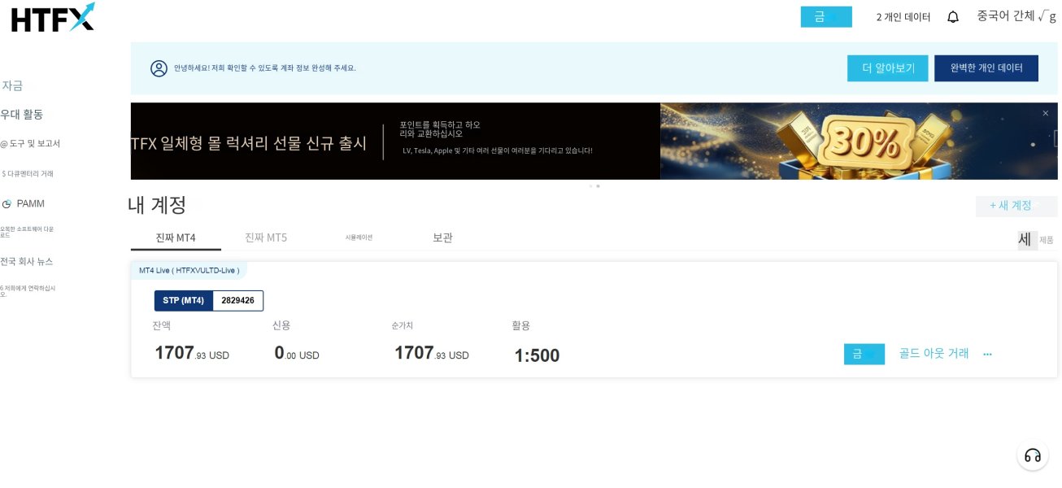The width and height of the screenshot is (1062, 488).
Task: Open the headset support chat
Action: pos(1032,455)
